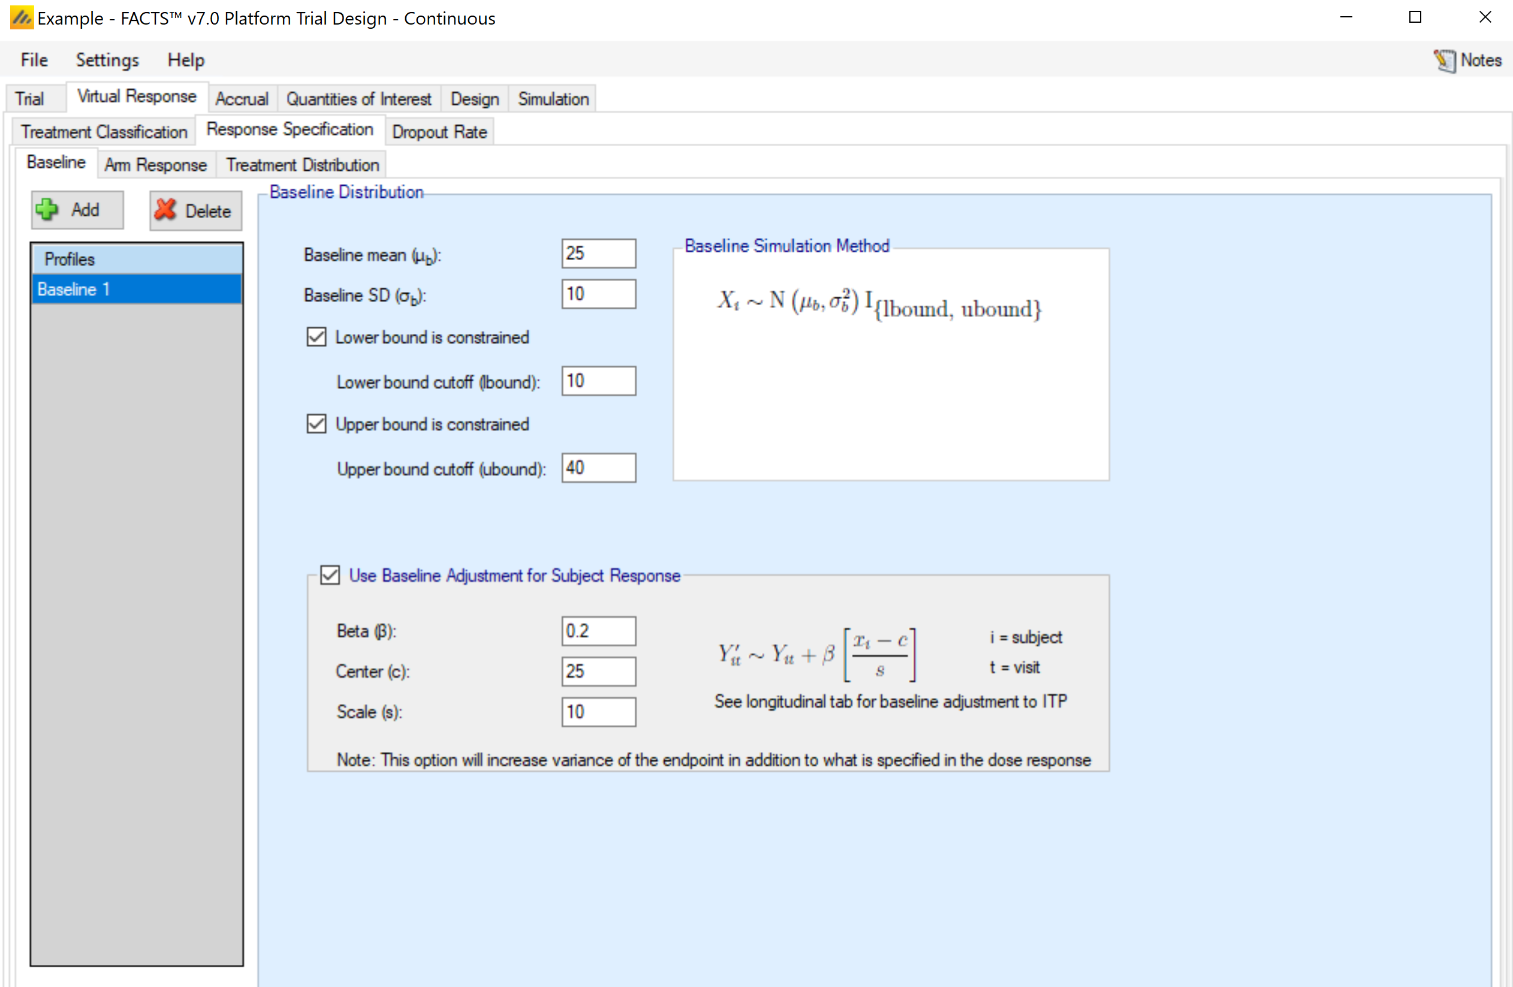This screenshot has height=987, width=1513.
Task: Click the green plus Add icon
Action: pos(47,210)
